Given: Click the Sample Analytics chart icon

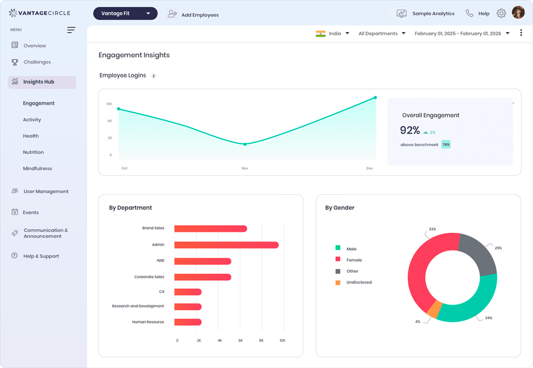Looking at the screenshot, I should point(401,13).
